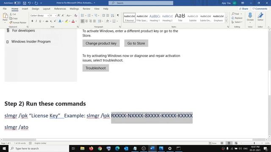
Task: Sort the selected text
Action: (113, 16)
